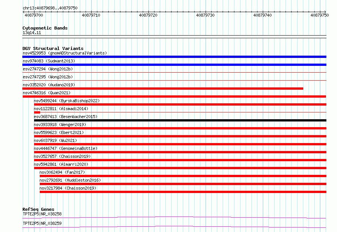Click the red bar under nsv3217984
The width and height of the screenshot is (337, 232).
click(x=183, y=192)
